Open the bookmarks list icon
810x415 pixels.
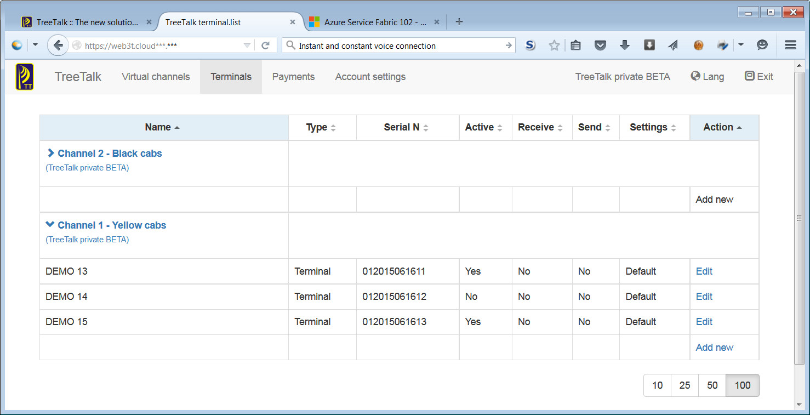[x=575, y=46]
